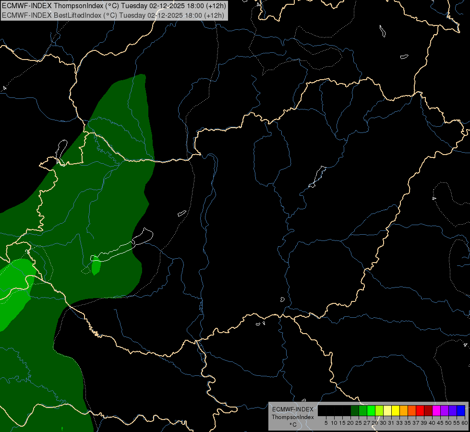Click the 'ECMWF-INDEX' label in the legend
The height and width of the screenshot is (432, 470).
[293, 409]
